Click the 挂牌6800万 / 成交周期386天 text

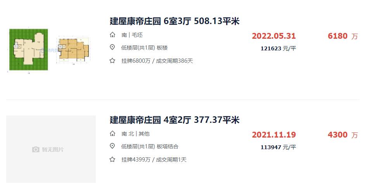(157, 61)
